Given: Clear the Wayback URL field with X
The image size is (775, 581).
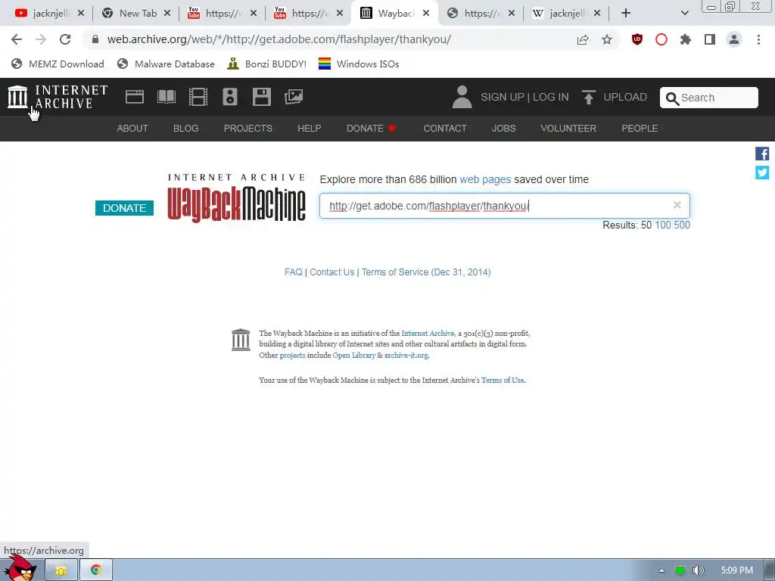Looking at the screenshot, I should pyautogui.click(x=677, y=205).
